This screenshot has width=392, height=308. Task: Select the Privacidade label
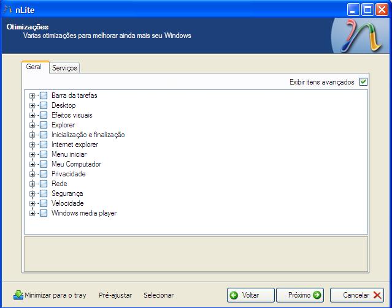coord(69,174)
